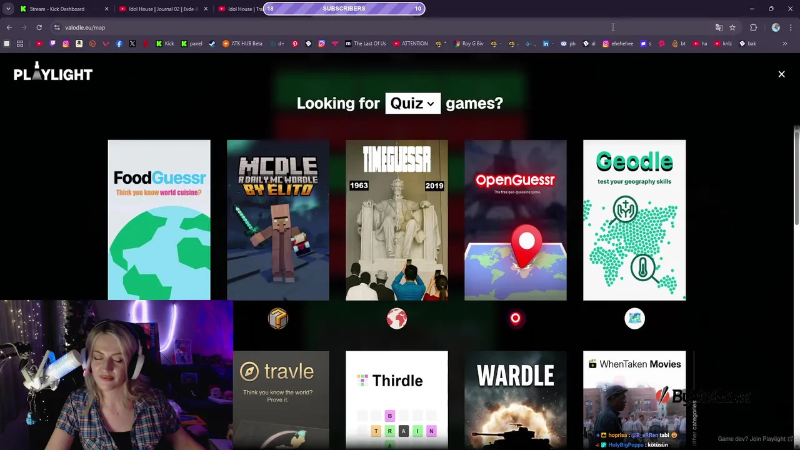Open the TimeGuessr game card
Screen dimensions: 800x450
(x=397, y=220)
